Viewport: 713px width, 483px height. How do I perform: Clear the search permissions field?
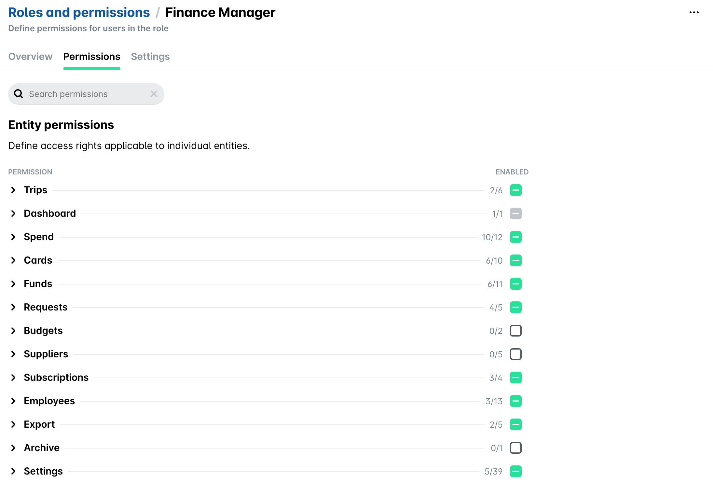coord(154,94)
